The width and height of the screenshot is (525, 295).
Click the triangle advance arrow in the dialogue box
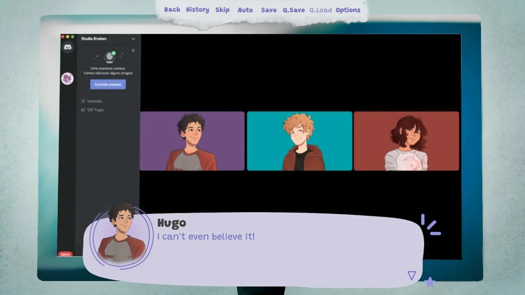pos(412,275)
